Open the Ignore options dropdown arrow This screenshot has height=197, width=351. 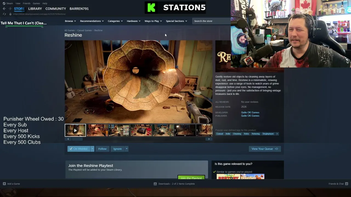coord(126,149)
